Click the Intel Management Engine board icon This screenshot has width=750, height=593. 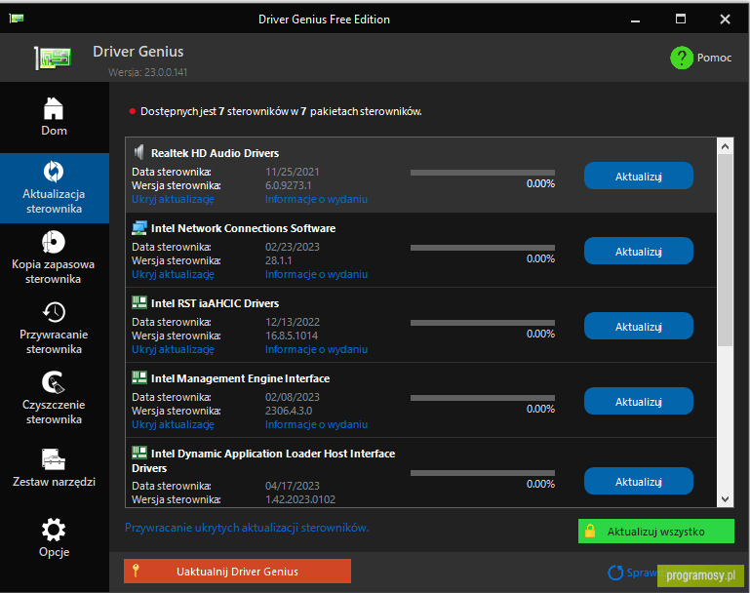[x=139, y=377]
